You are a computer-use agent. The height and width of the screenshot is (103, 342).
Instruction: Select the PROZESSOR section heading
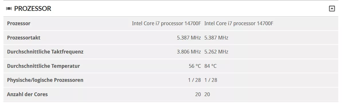[33, 9]
